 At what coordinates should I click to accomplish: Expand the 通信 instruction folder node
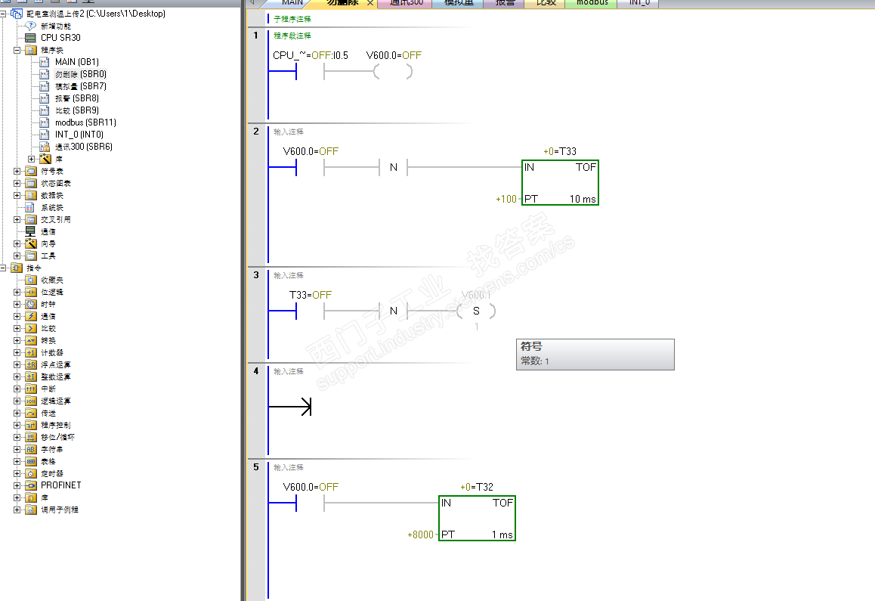17,316
